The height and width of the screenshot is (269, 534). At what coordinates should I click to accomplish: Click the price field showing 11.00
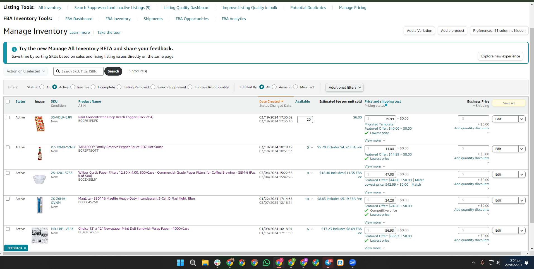point(380,149)
